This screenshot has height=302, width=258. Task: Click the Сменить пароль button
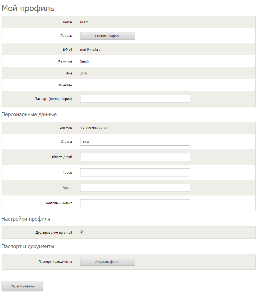(107, 36)
